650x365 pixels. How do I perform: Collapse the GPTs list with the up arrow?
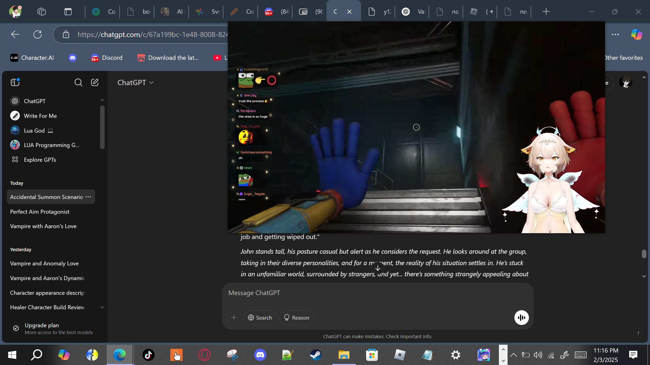102,100
